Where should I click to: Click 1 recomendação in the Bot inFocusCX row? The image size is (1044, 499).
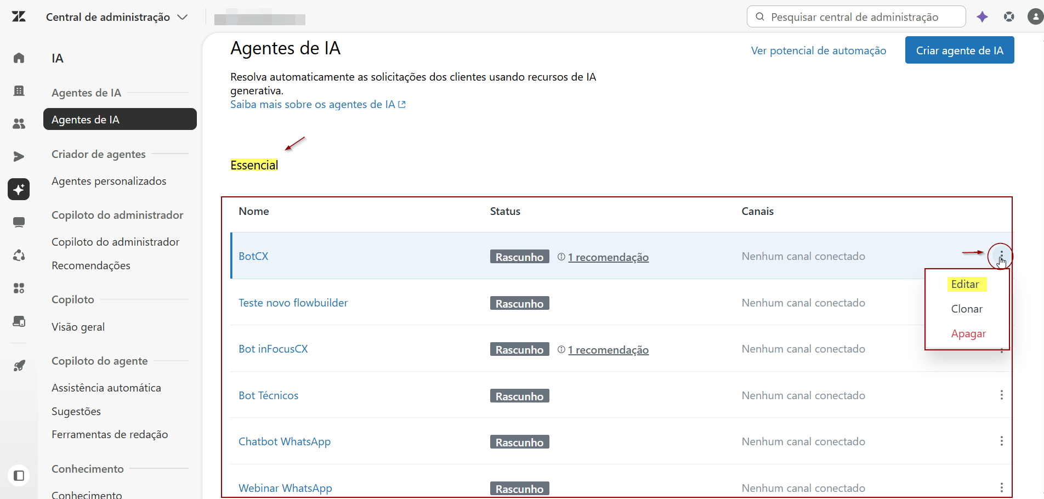click(x=608, y=350)
